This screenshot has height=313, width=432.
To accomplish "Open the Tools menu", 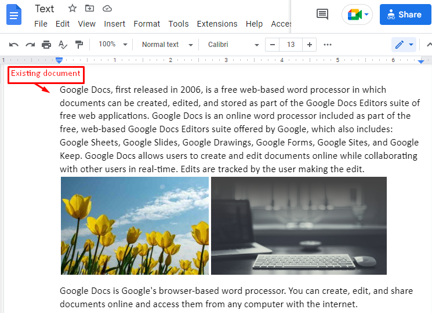I will click(x=179, y=24).
